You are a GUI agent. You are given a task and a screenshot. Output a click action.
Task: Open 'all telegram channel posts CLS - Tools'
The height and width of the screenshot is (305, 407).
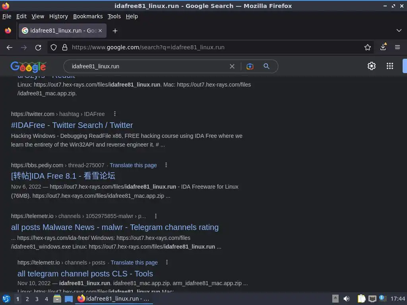click(85, 274)
